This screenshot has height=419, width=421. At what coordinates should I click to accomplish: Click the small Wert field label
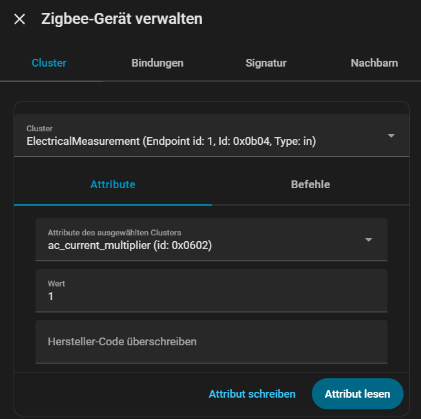56,283
